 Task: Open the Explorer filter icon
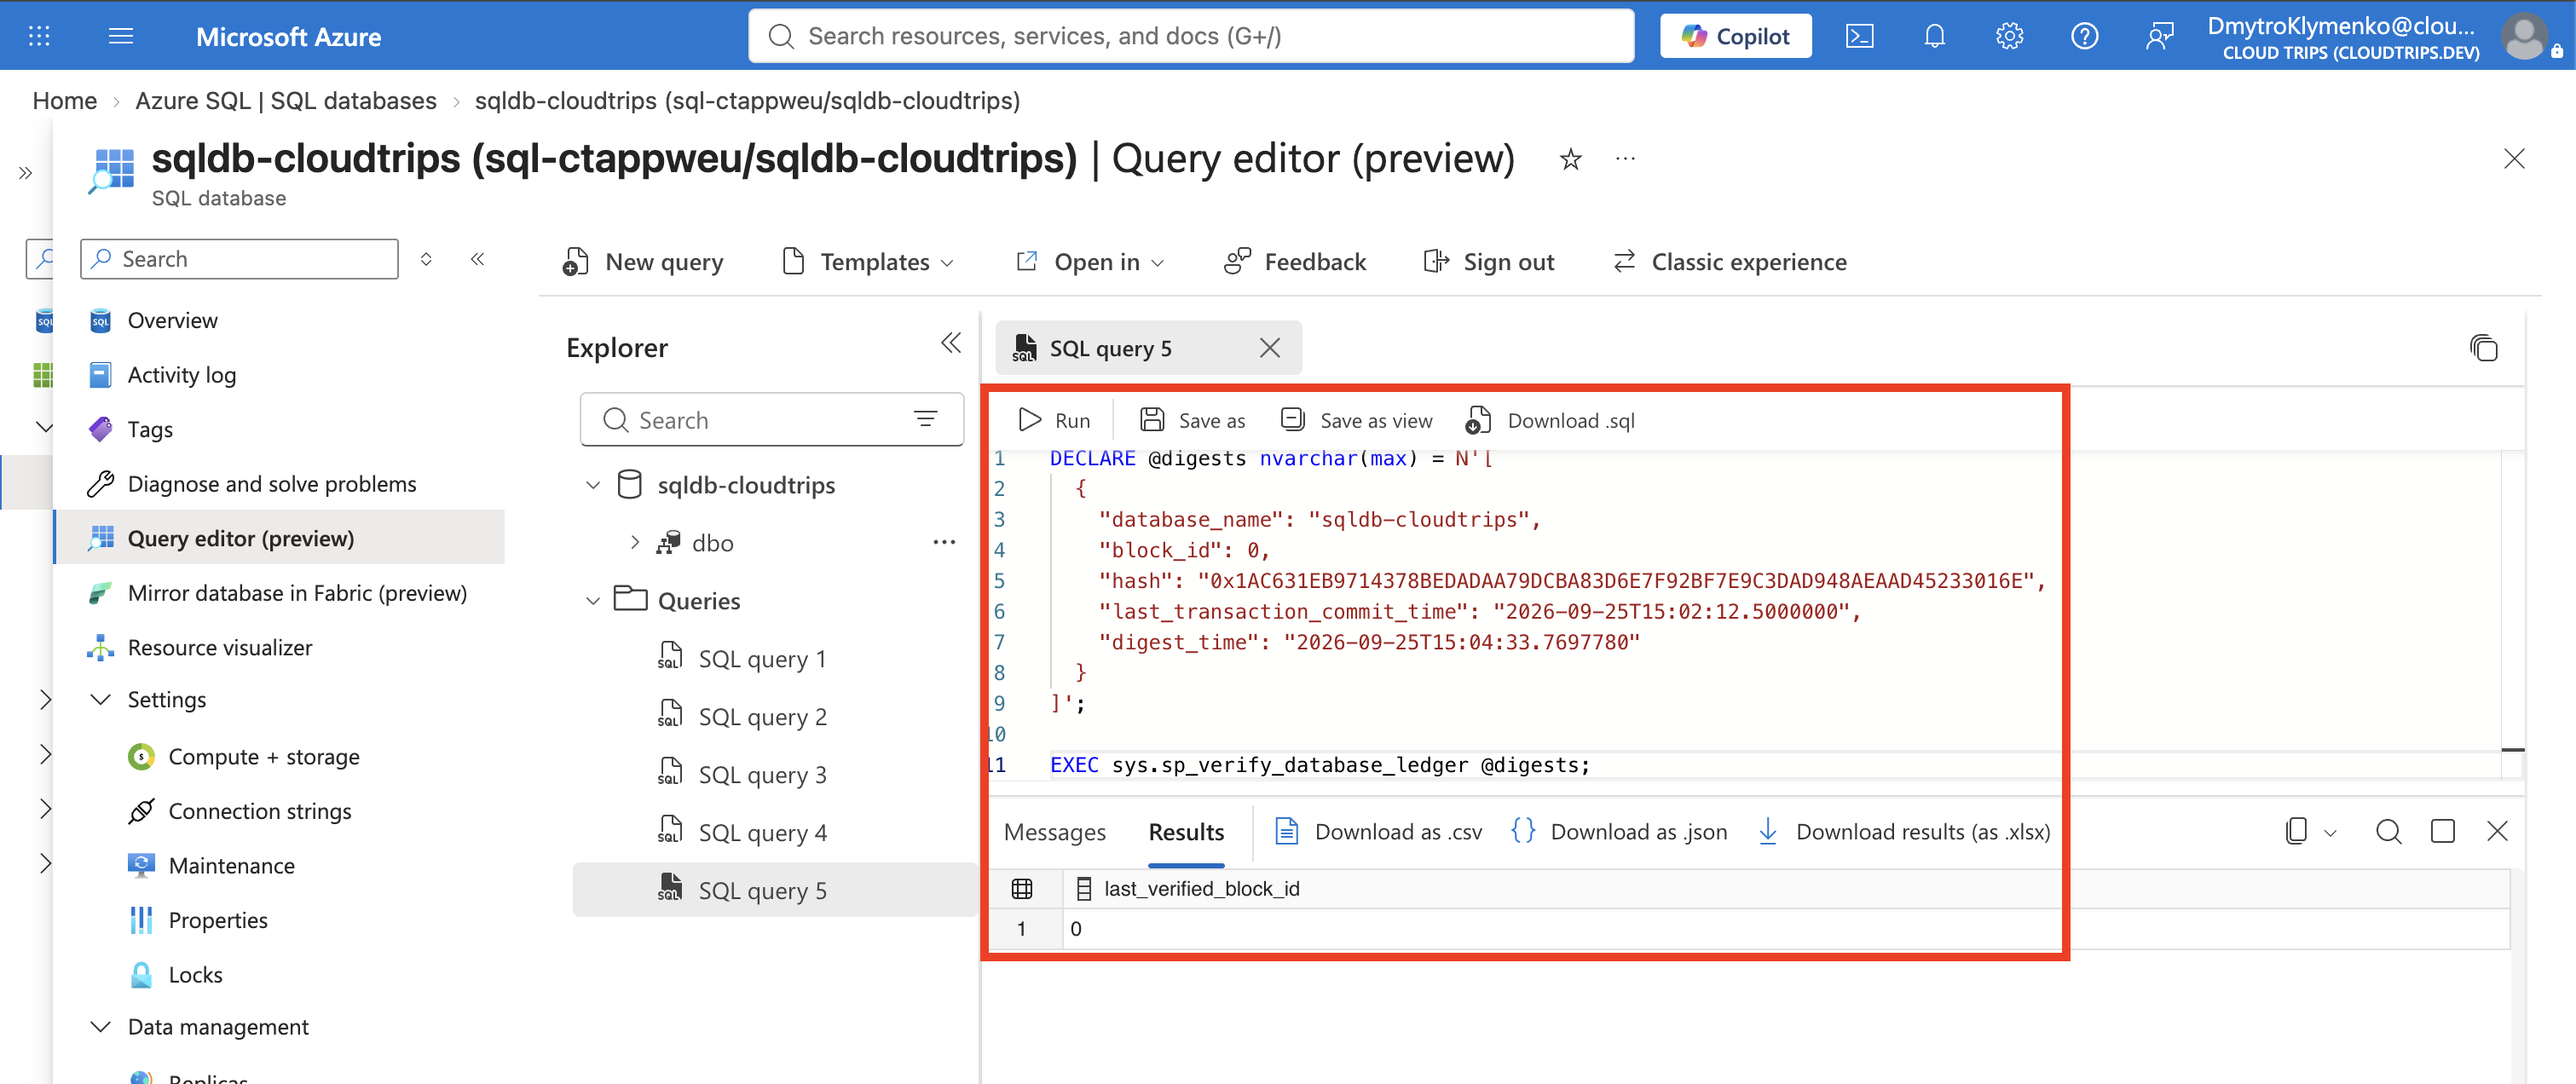[926, 419]
